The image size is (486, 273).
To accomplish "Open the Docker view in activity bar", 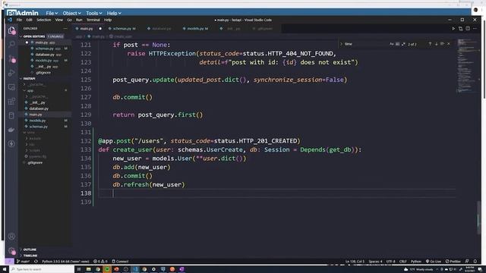I will click(11, 130).
